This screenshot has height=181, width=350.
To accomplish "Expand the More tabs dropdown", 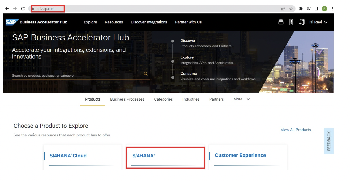I will [242, 99].
